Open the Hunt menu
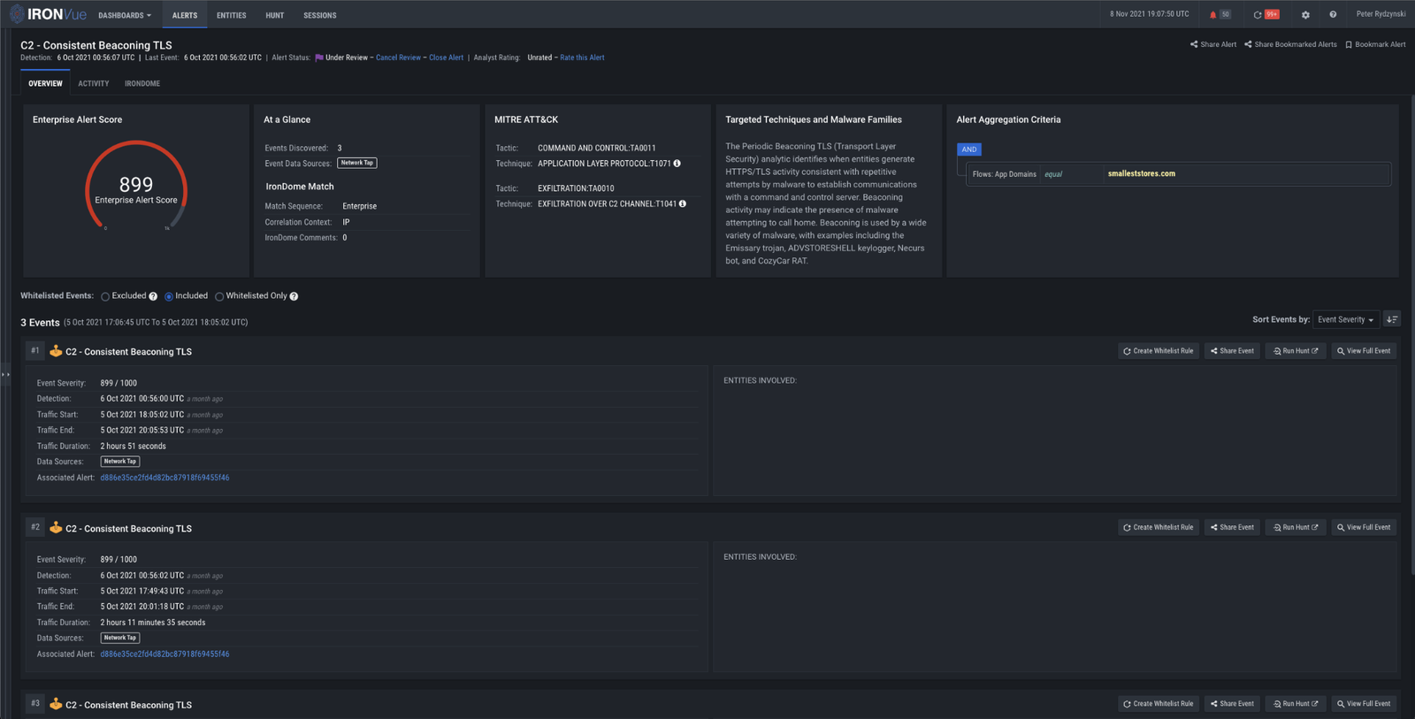The image size is (1415, 719). tap(275, 15)
